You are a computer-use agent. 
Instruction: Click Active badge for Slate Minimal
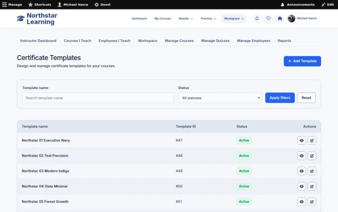(x=244, y=186)
